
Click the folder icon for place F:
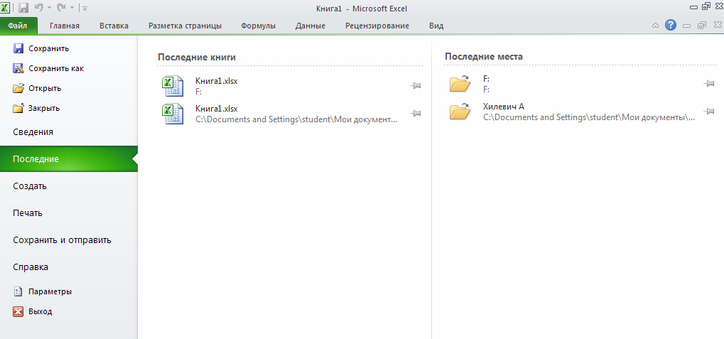pos(460,84)
